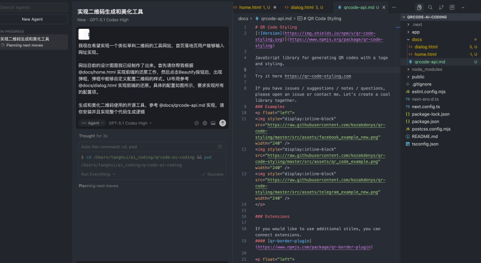Click the attach image icon
This screenshot has height=263, width=481.
[212, 123]
